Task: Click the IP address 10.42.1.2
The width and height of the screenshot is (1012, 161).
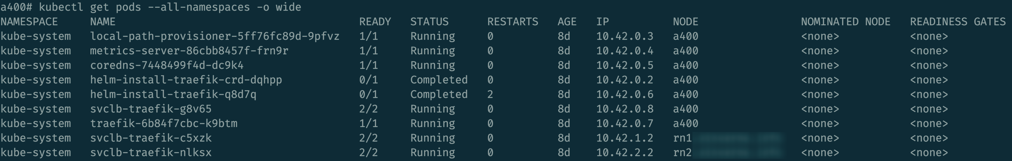Action: click(x=624, y=138)
